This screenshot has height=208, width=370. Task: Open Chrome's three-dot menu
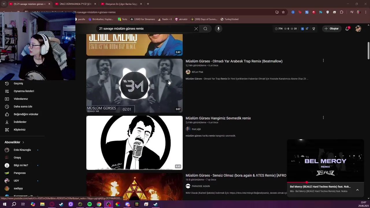tap(365, 12)
